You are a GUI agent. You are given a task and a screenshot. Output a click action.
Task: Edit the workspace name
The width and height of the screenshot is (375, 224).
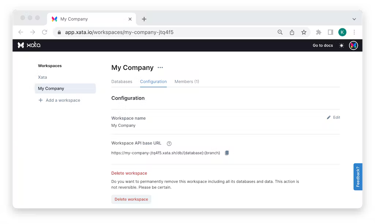(333, 117)
